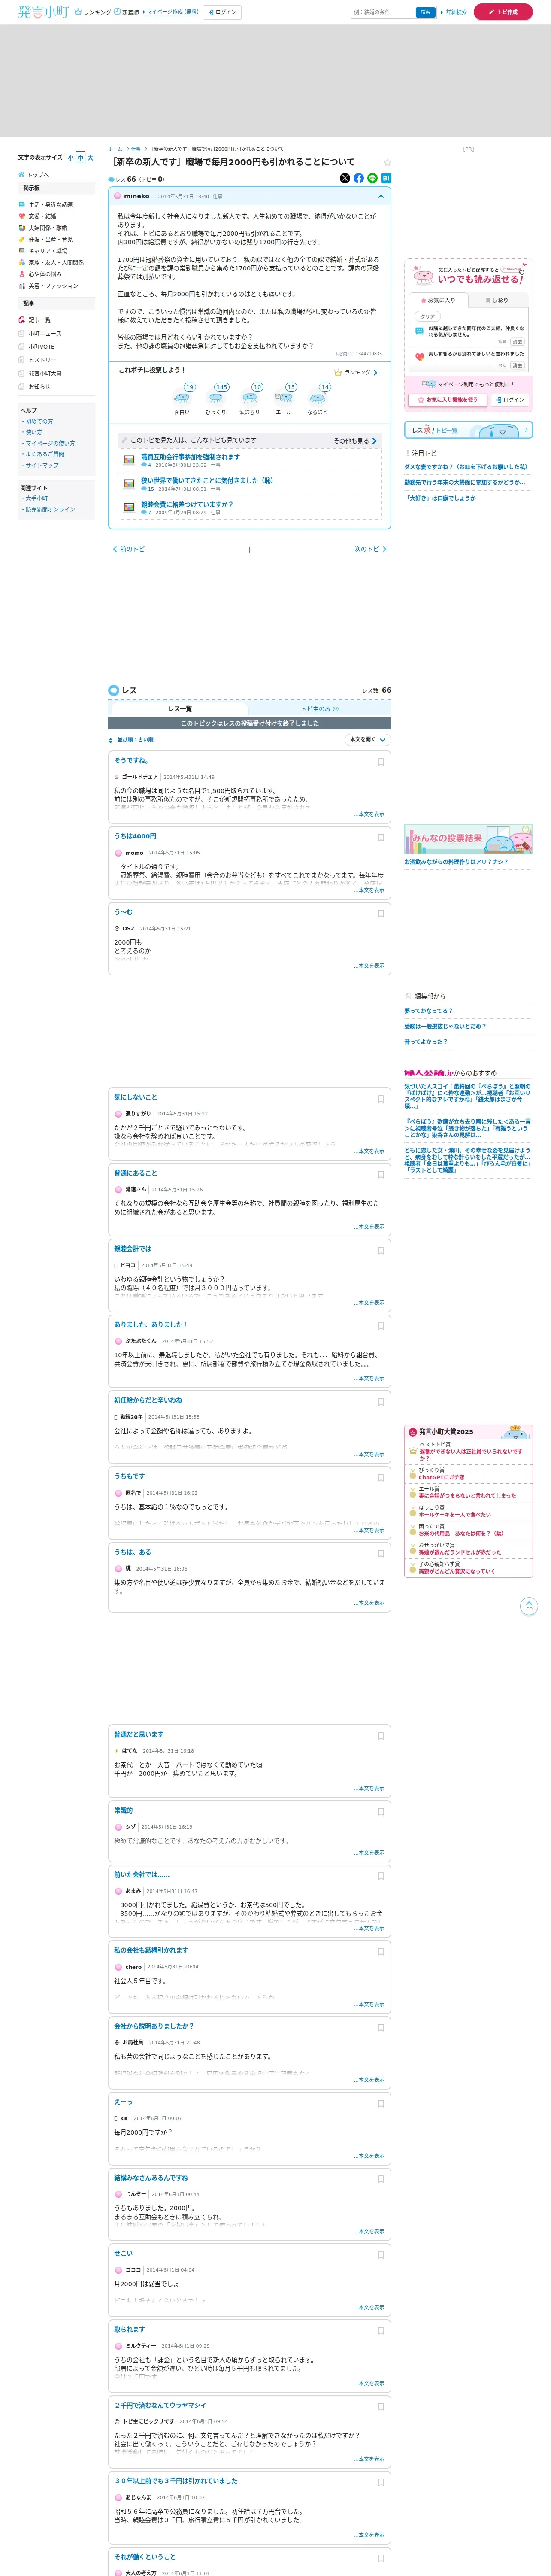The image size is (551, 2576).
Task: Click the 生活・身近な話題 category icon
Action: click(x=22, y=204)
